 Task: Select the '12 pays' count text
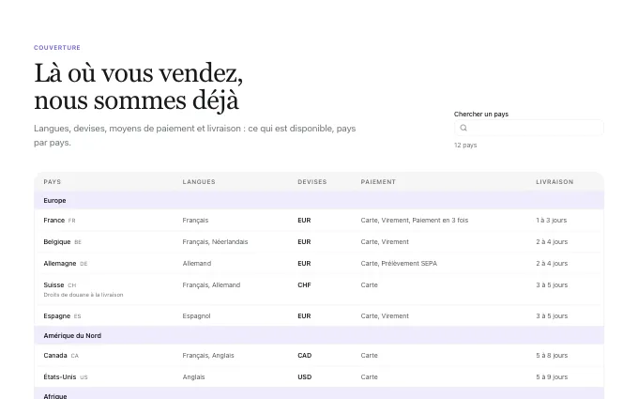[x=465, y=145]
